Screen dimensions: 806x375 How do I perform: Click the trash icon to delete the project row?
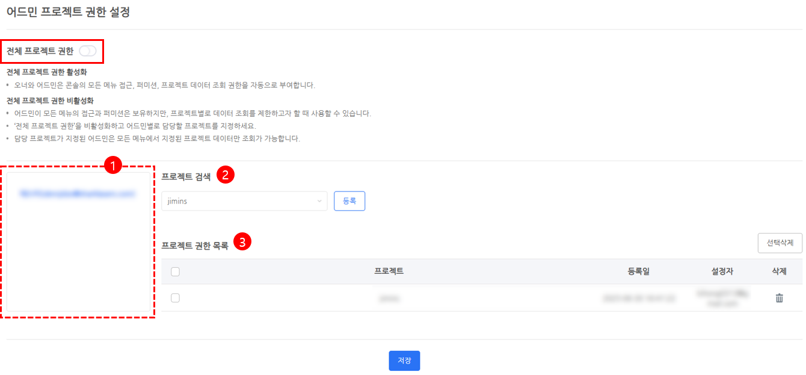tap(779, 298)
